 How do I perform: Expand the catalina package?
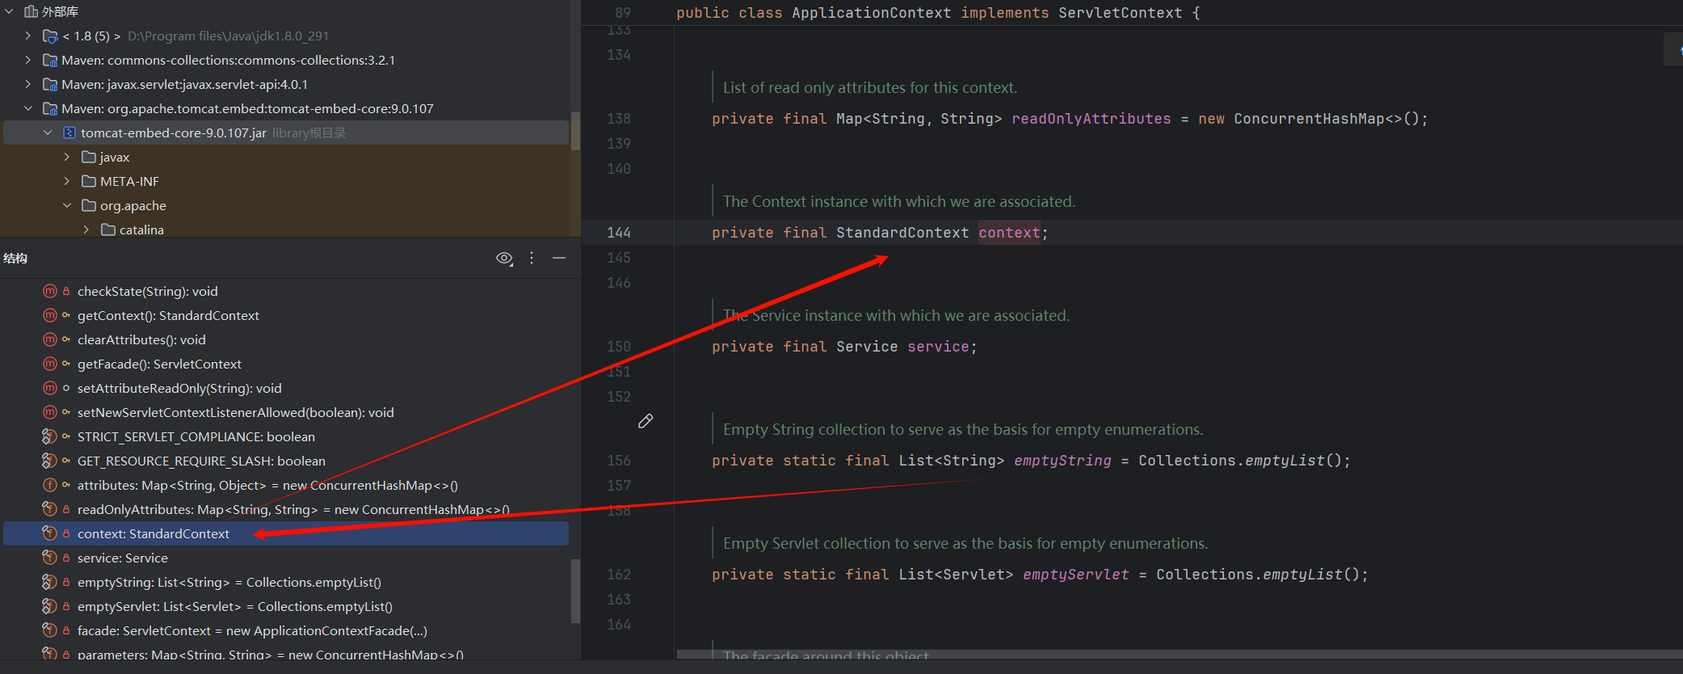pyautogui.click(x=86, y=230)
